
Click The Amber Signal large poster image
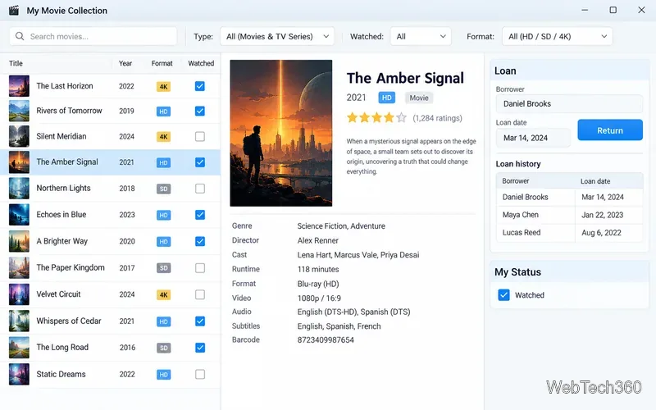(x=281, y=133)
